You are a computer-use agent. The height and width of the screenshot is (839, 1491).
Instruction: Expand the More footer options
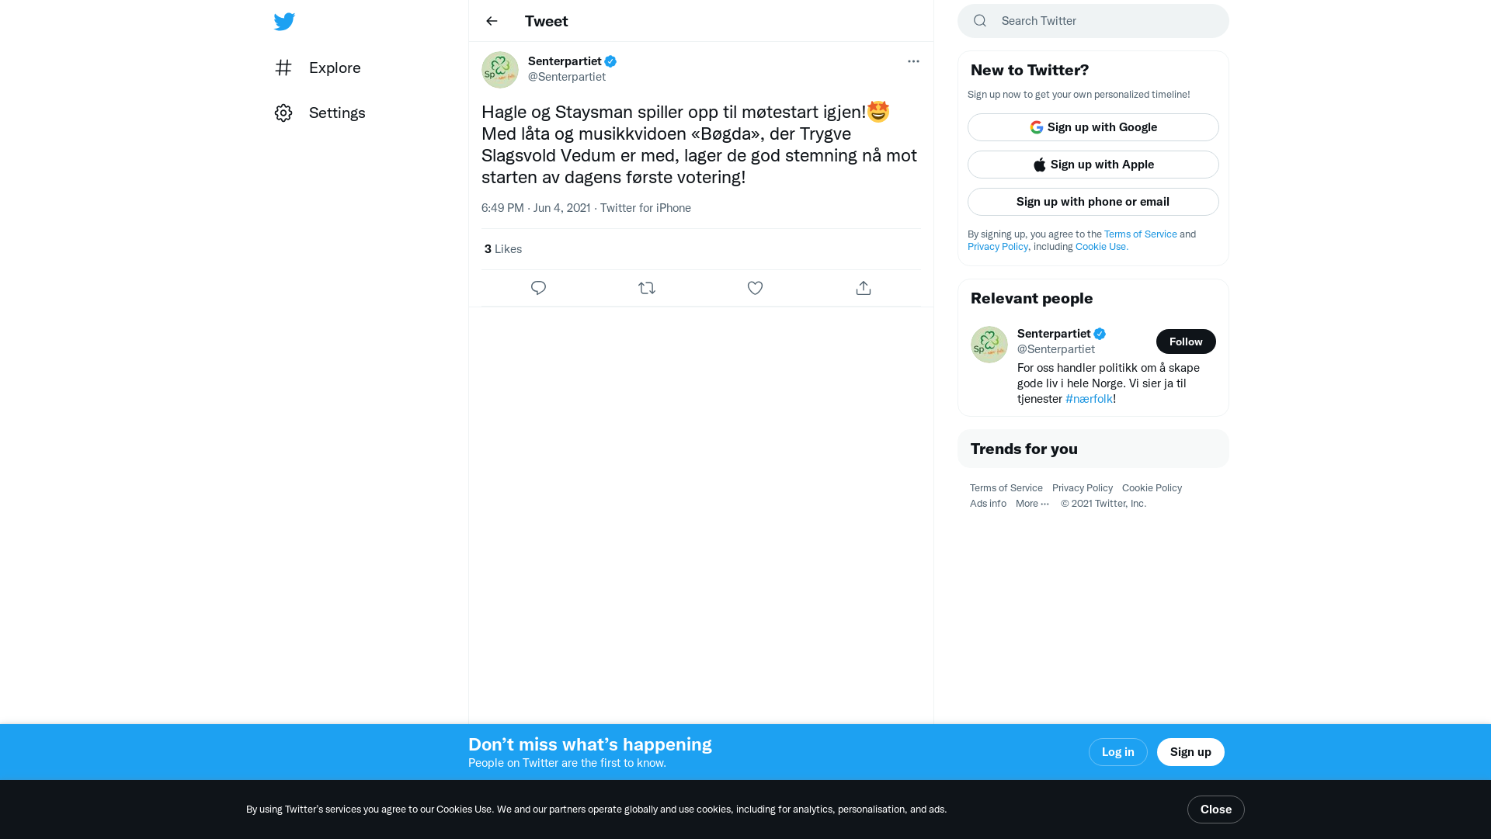click(1032, 504)
